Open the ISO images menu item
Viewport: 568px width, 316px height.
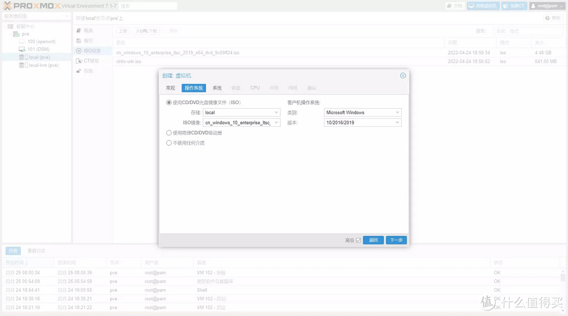92,50
